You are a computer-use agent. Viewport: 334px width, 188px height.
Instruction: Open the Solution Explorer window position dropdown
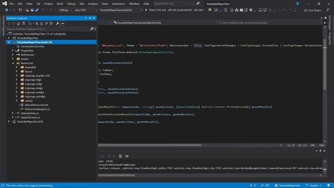click(86, 18)
